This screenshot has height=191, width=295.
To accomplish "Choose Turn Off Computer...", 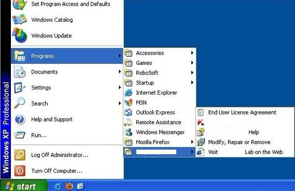I will point(67,171).
